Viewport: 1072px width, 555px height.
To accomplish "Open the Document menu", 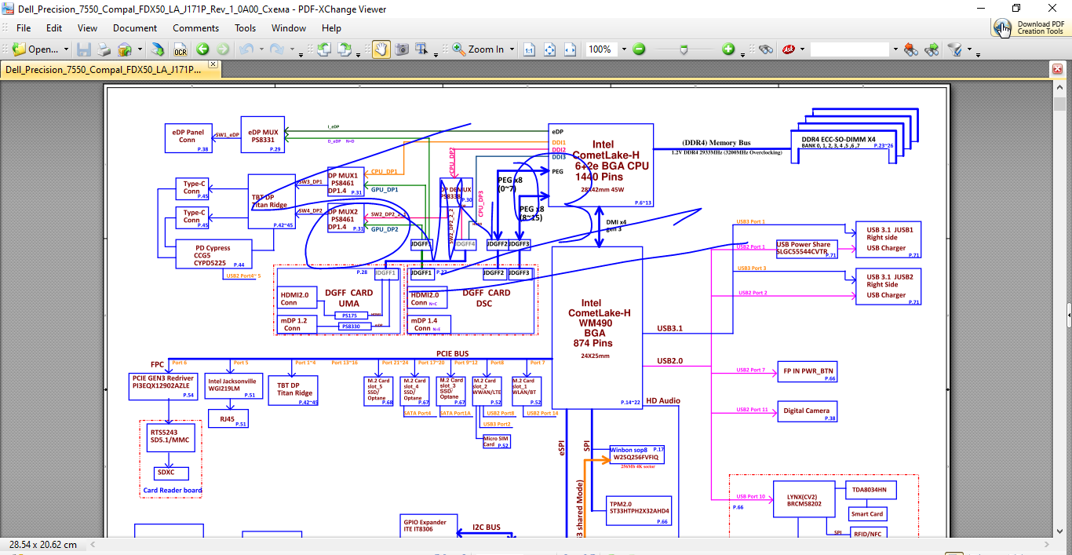I will (135, 27).
